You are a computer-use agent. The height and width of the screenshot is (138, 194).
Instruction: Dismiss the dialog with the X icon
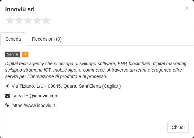pos(187,8)
